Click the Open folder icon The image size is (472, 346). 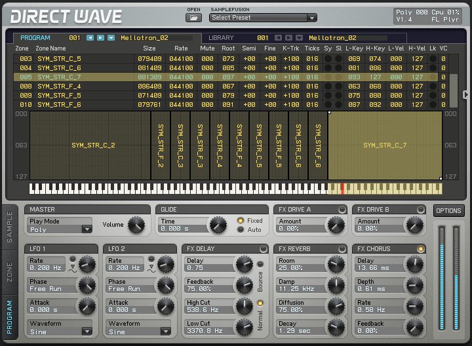(x=194, y=18)
